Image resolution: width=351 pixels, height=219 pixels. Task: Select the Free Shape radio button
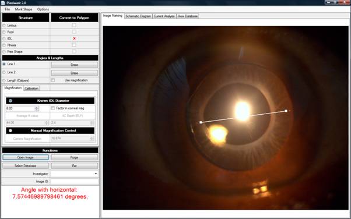4,52
